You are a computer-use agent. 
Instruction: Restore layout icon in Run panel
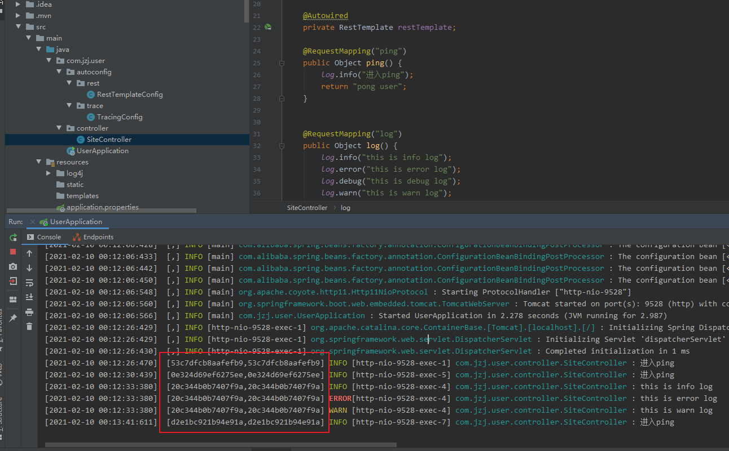pyautogui.click(x=13, y=299)
